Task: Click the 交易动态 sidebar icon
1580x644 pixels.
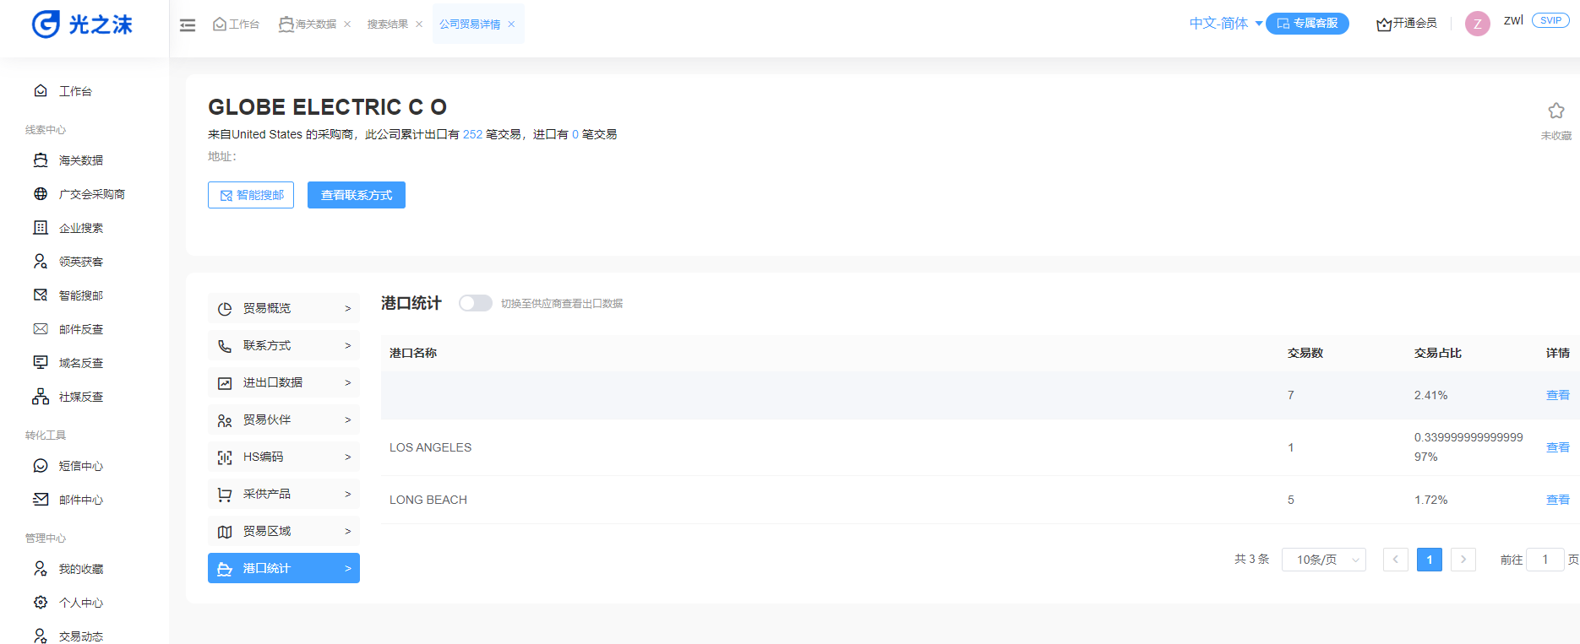Action: [41, 636]
